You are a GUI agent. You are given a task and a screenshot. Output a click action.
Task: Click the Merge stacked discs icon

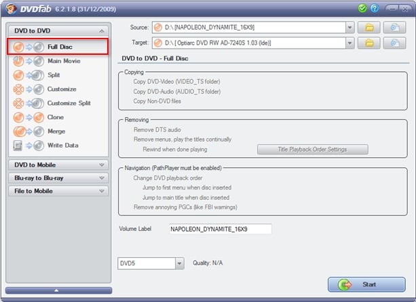coord(20,131)
